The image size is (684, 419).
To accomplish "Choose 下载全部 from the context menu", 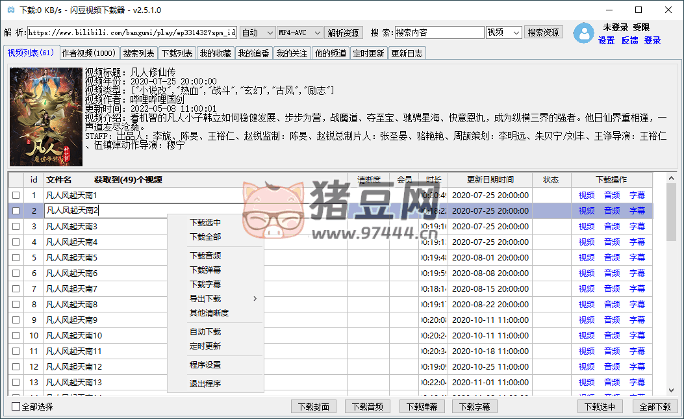I will coord(205,236).
